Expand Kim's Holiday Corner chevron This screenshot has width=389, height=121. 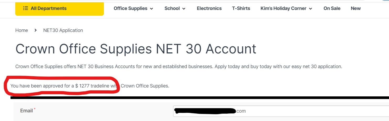tap(311, 9)
